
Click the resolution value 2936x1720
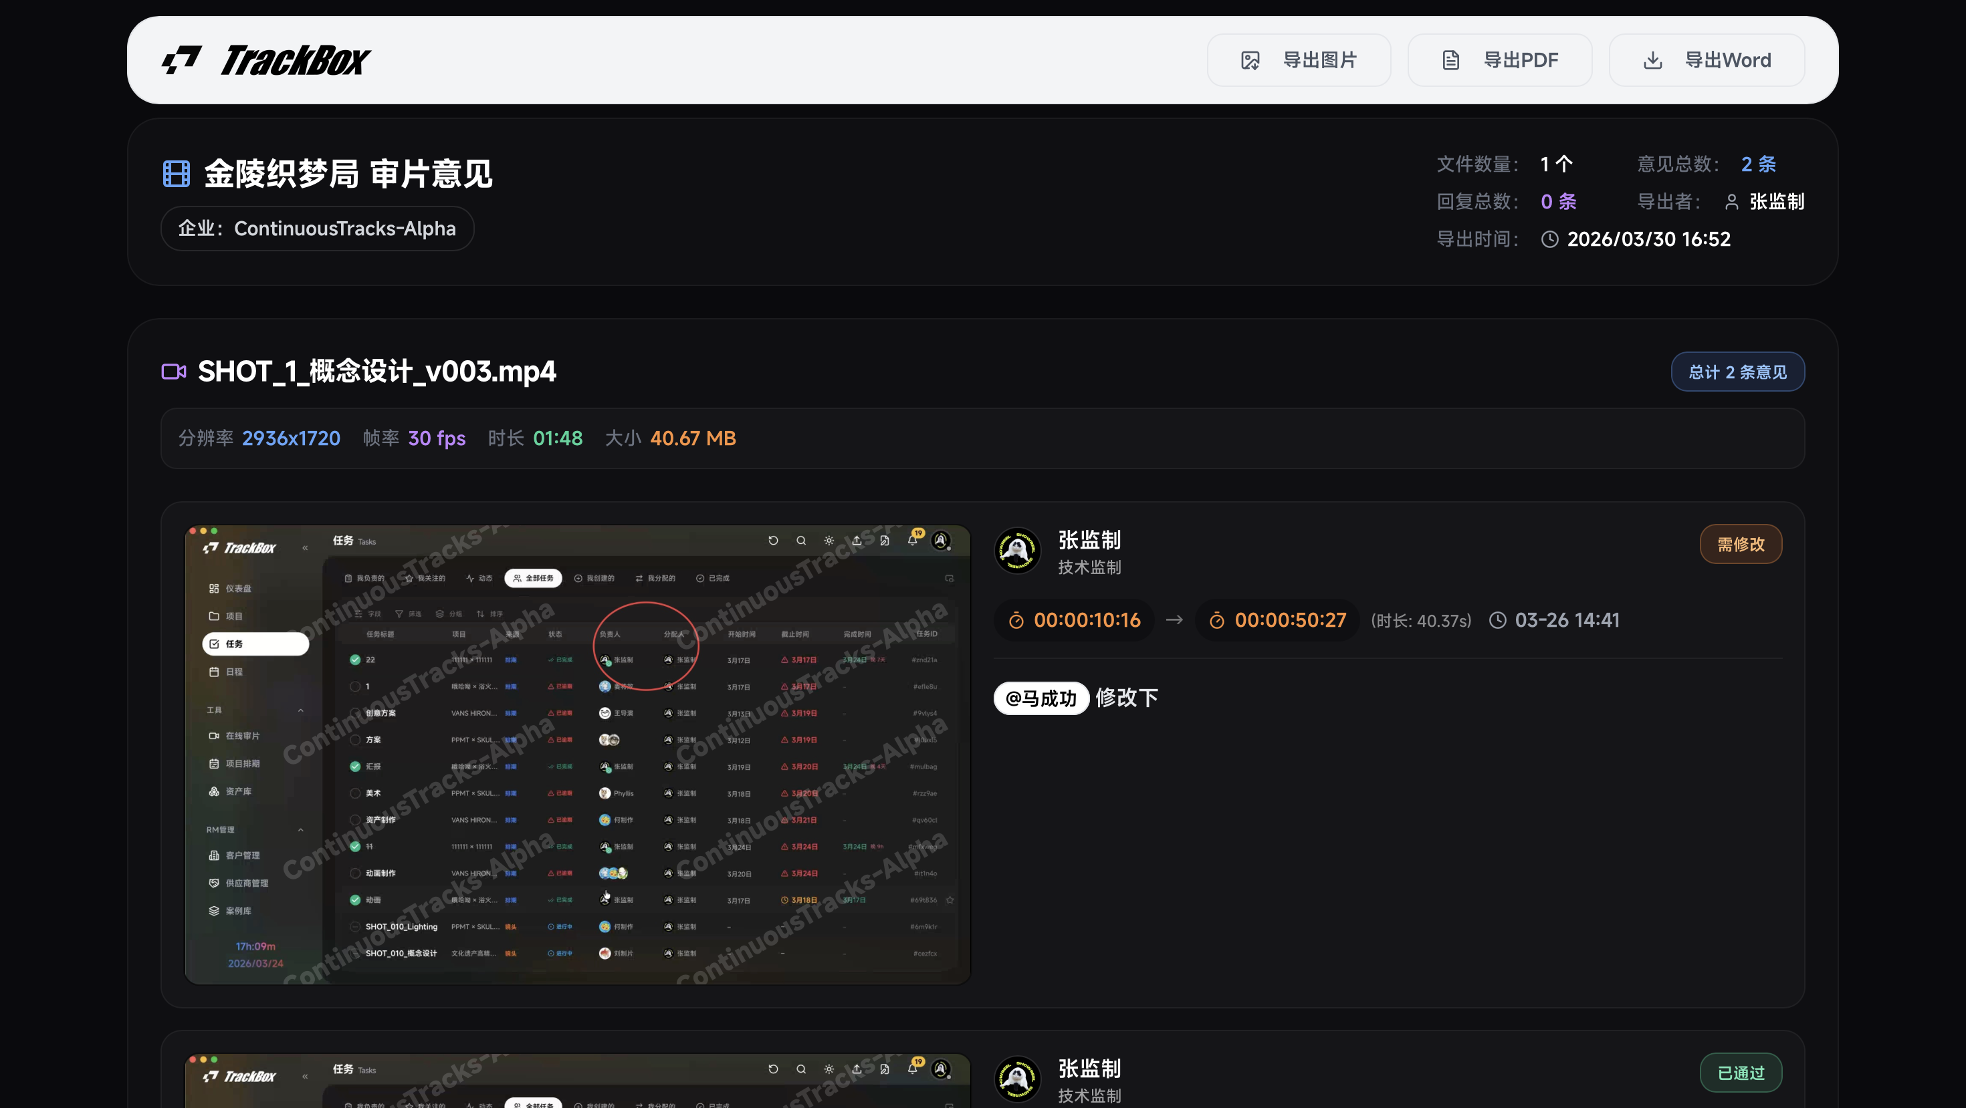click(291, 438)
